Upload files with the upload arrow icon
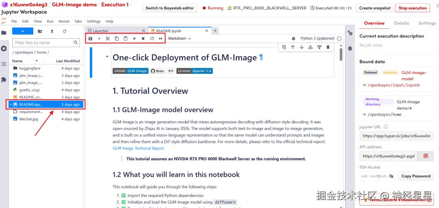The width and height of the screenshot is (439, 208). point(52,31)
